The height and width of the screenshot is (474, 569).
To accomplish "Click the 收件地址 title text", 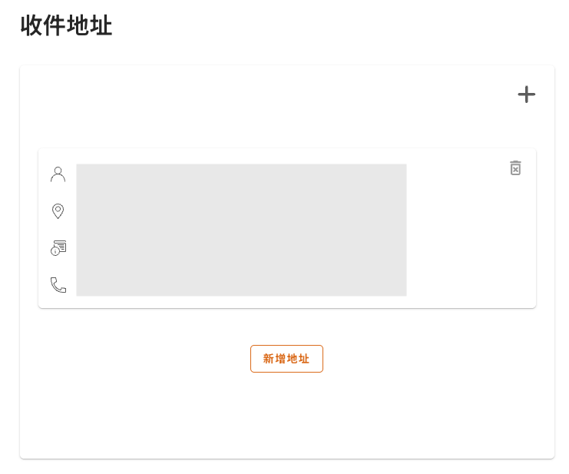I will tap(67, 25).
